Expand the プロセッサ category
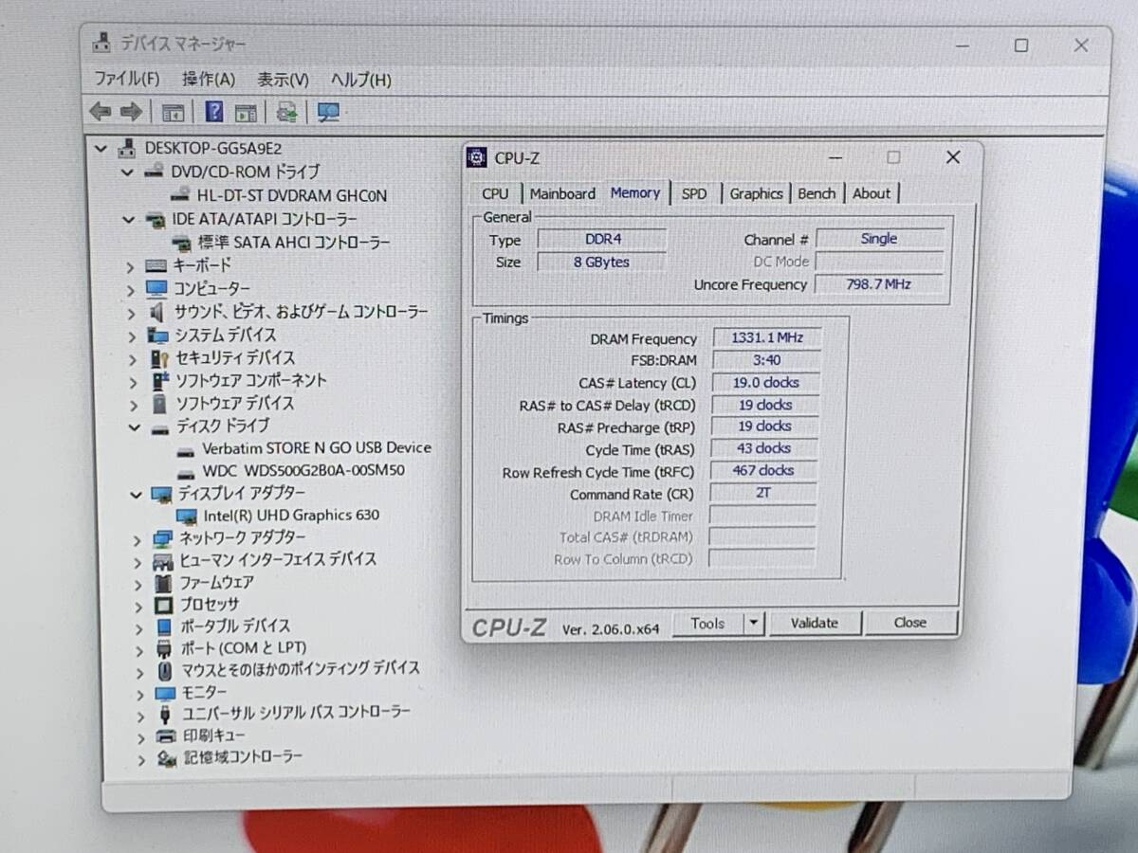The width and height of the screenshot is (1138, 853). [x=139, y=606]
